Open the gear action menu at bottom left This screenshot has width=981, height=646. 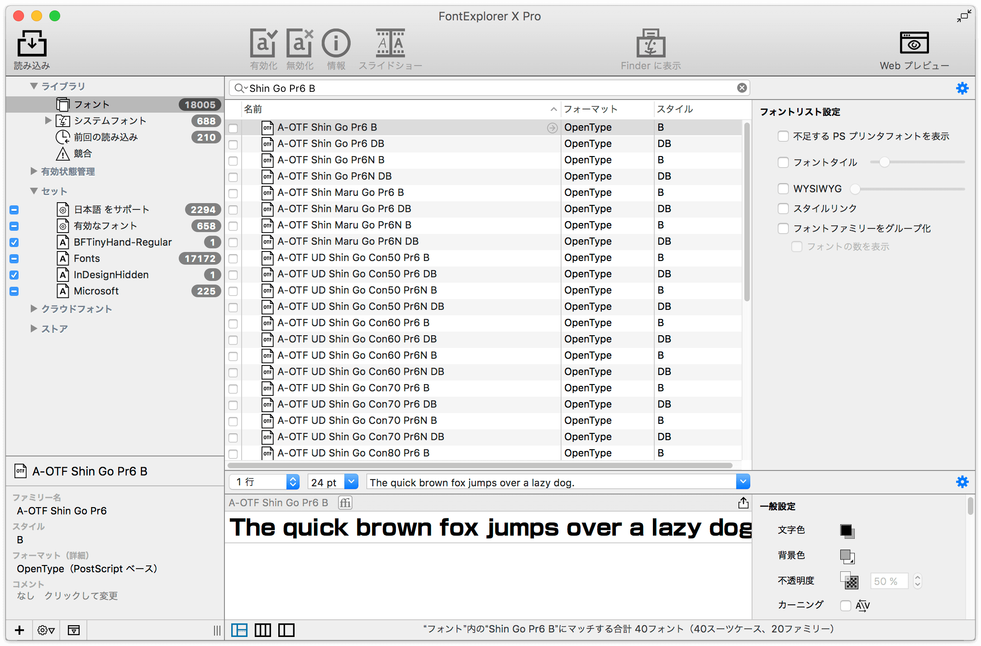click(x=46, y=630)
